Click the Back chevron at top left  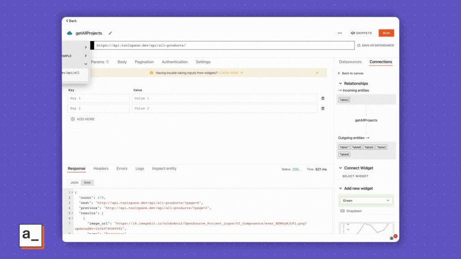pos(68,21)
